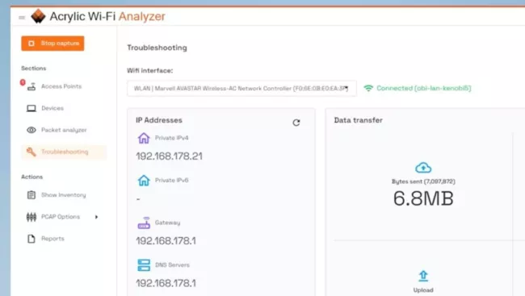Select the Gateway address value
This screenshot has width=525, height=296.
(166, 241)
